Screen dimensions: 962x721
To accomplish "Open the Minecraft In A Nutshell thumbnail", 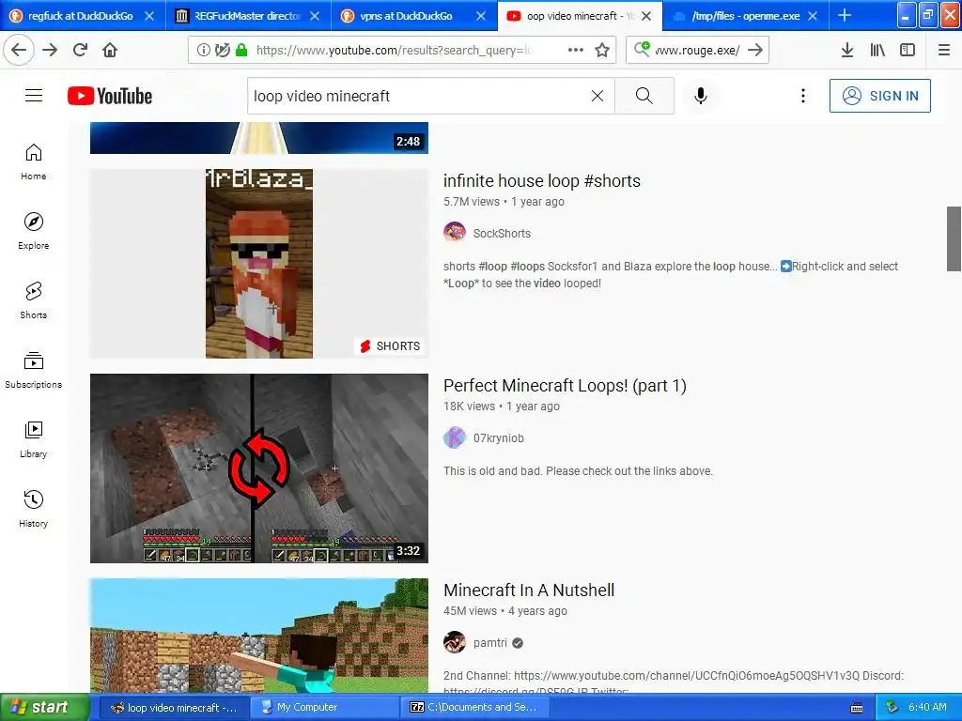I will 259,636.
